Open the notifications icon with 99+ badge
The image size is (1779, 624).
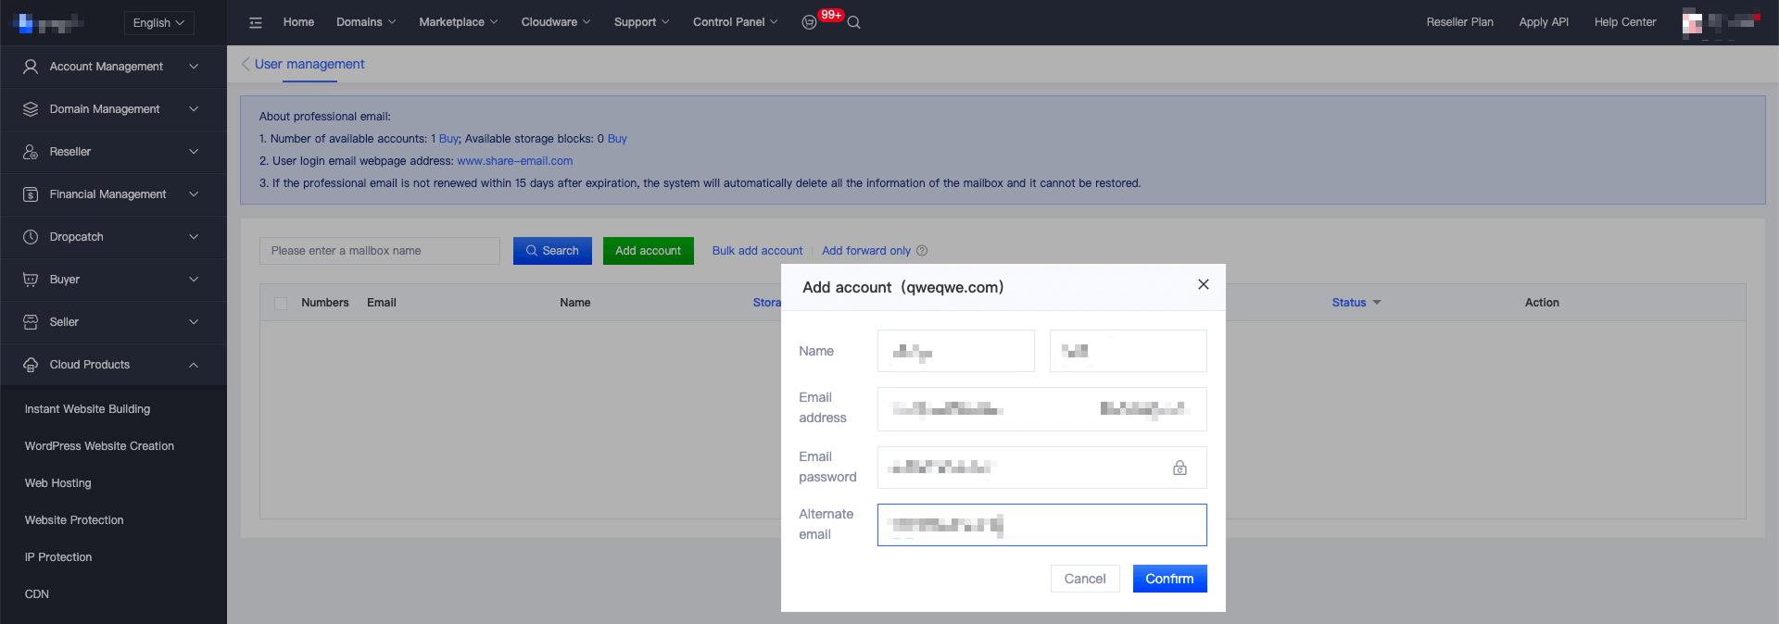click(809, 22)
